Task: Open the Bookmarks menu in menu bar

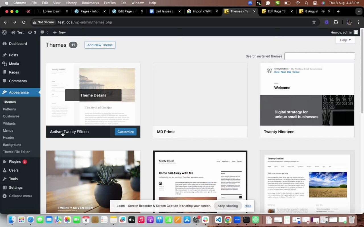Action: (90, 3)
